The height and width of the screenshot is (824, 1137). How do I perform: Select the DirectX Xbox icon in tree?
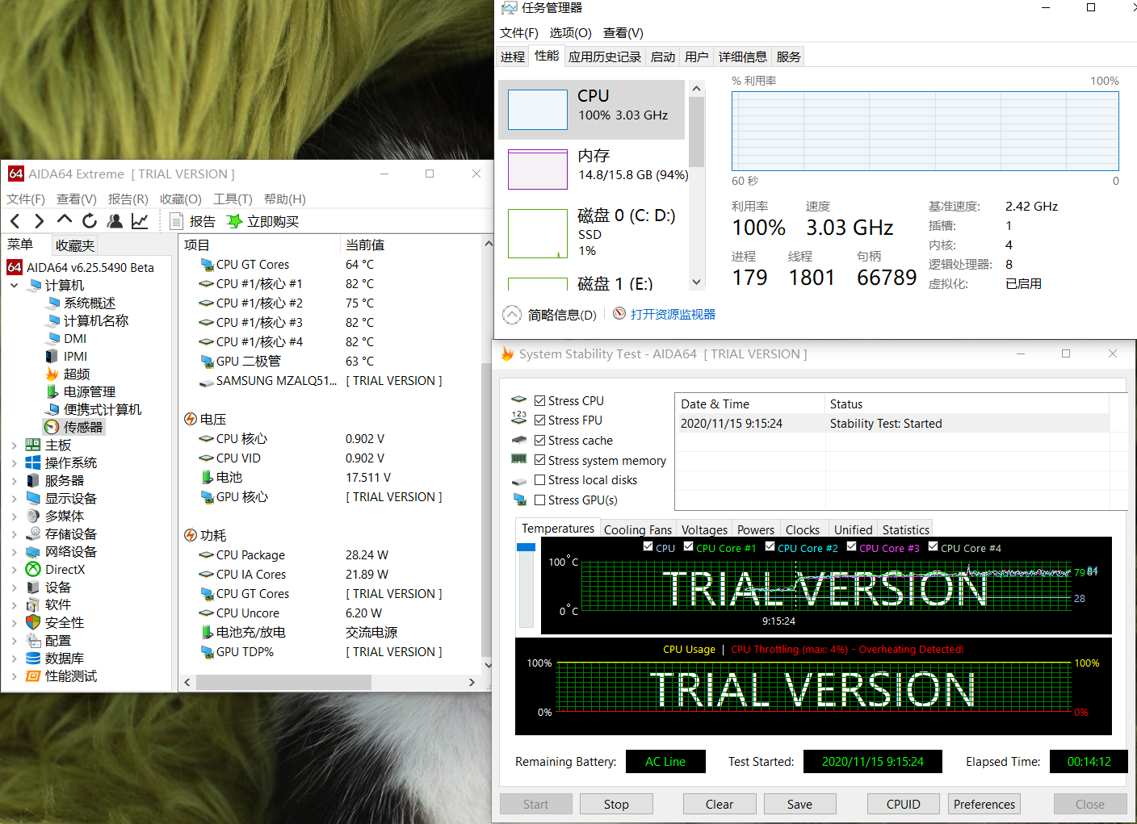click(x=33, y=569)
